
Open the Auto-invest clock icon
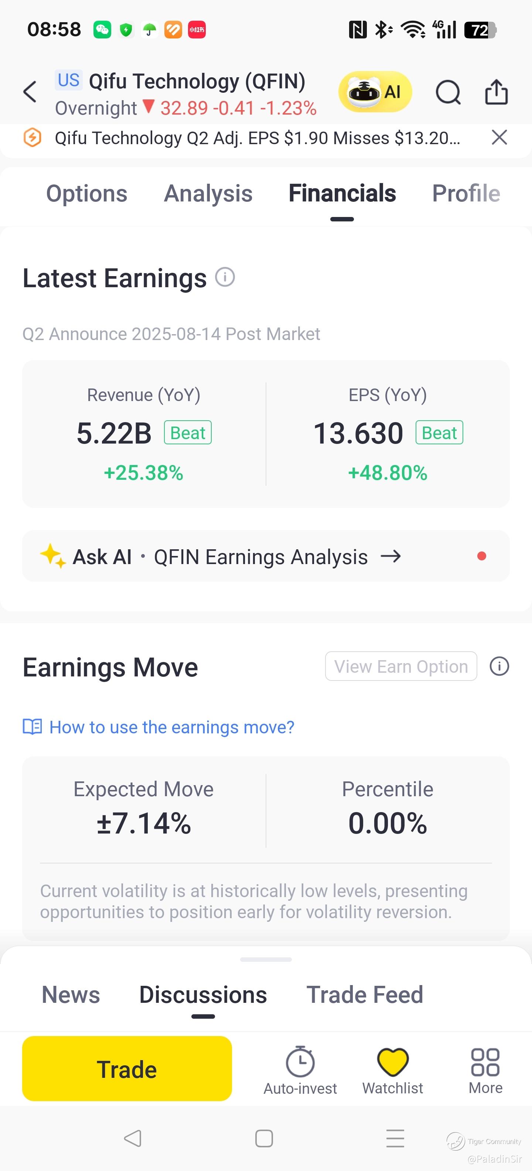[x=300, y=1062]
